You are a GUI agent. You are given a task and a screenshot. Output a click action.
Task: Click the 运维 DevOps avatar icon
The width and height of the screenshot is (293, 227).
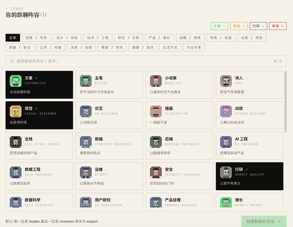pos(86,173)
